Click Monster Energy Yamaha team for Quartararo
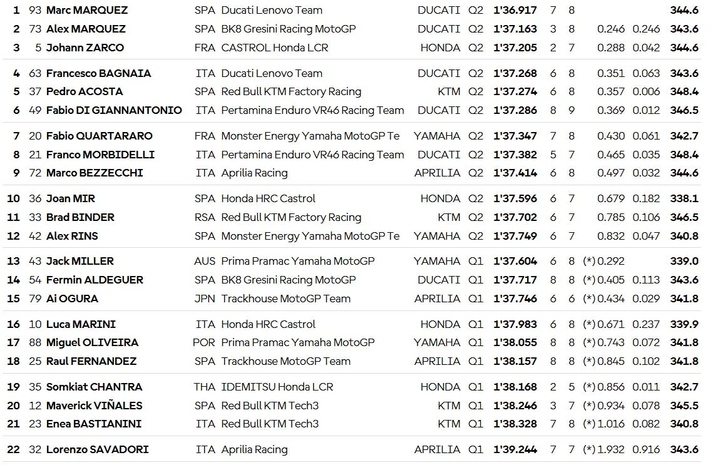This screenshot has height=465, width=718. [310, 136]
